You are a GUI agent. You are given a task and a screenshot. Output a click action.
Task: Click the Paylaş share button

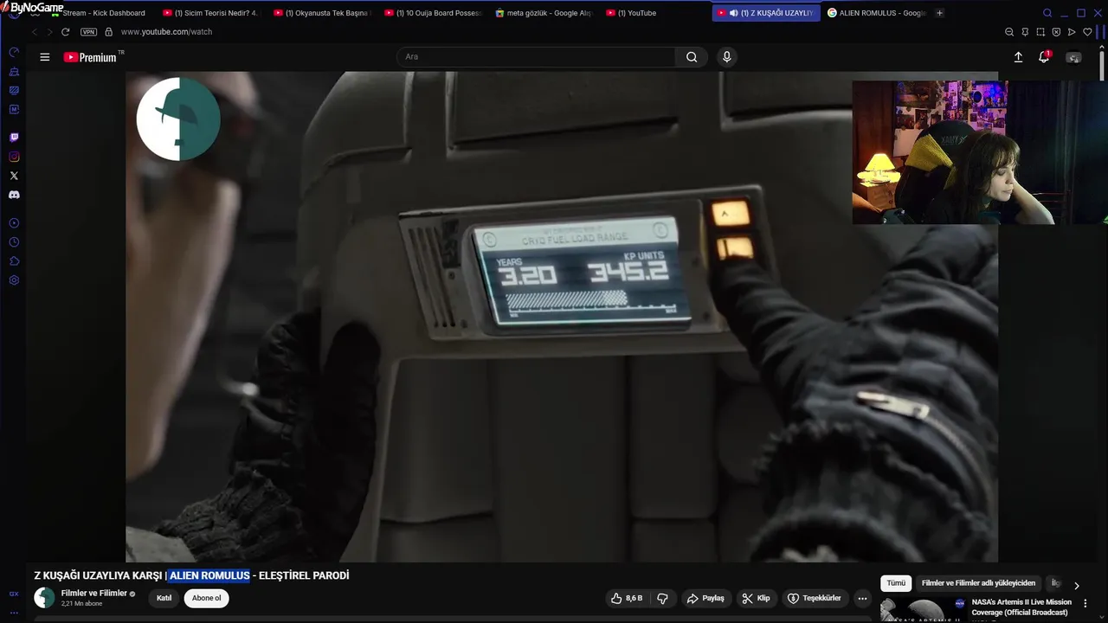coord(705,598)
